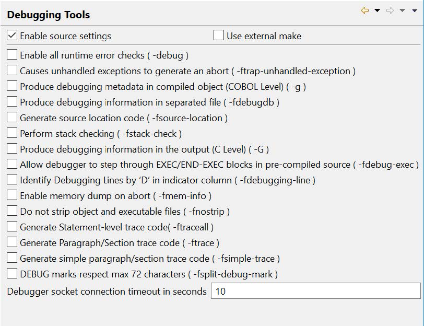Screen dimensions: 424x326
Task: Uncheck Enable source settings
Action: pos(11,36)
